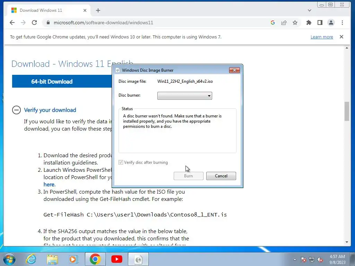Open the Learn more link
This screenshot has width=355, height=266.
click(322, 37)
